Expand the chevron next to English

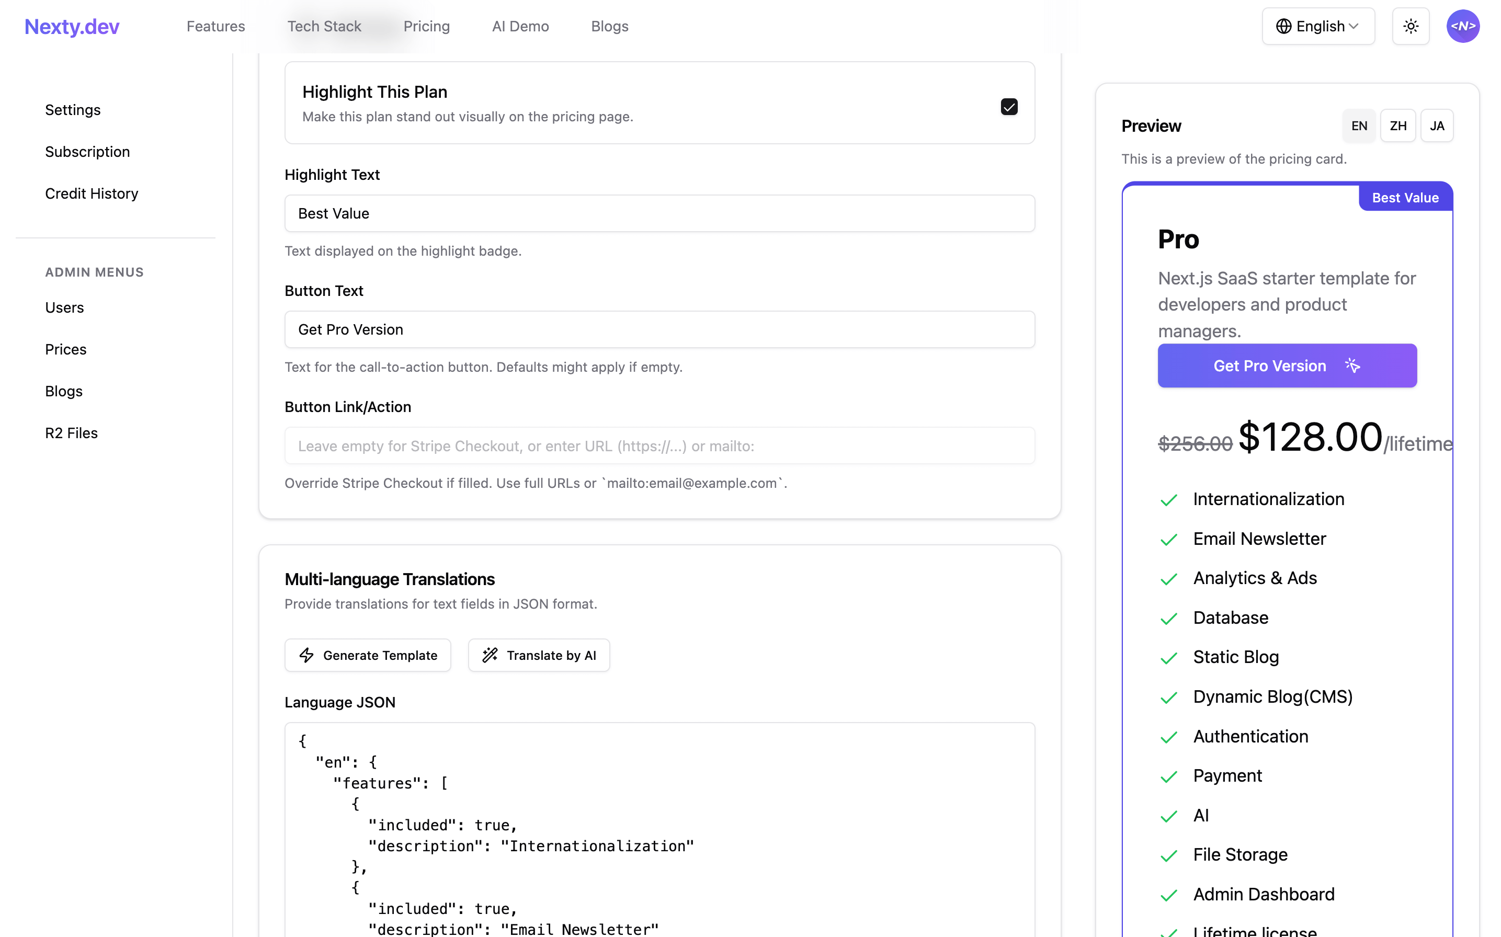coord(1354,26)
